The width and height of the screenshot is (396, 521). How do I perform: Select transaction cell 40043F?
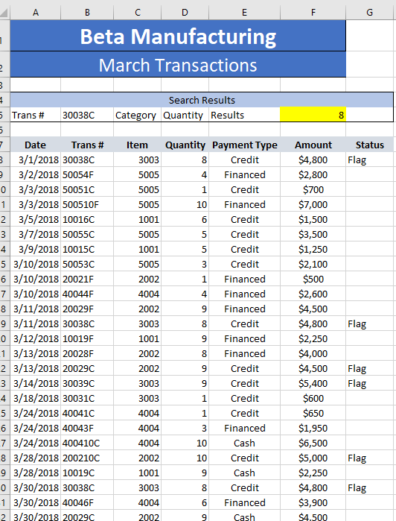click(87, 428)
